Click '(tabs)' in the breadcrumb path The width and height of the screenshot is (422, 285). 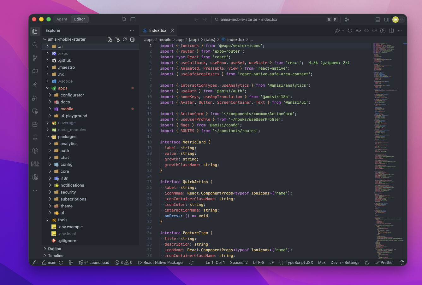point(210,39)
